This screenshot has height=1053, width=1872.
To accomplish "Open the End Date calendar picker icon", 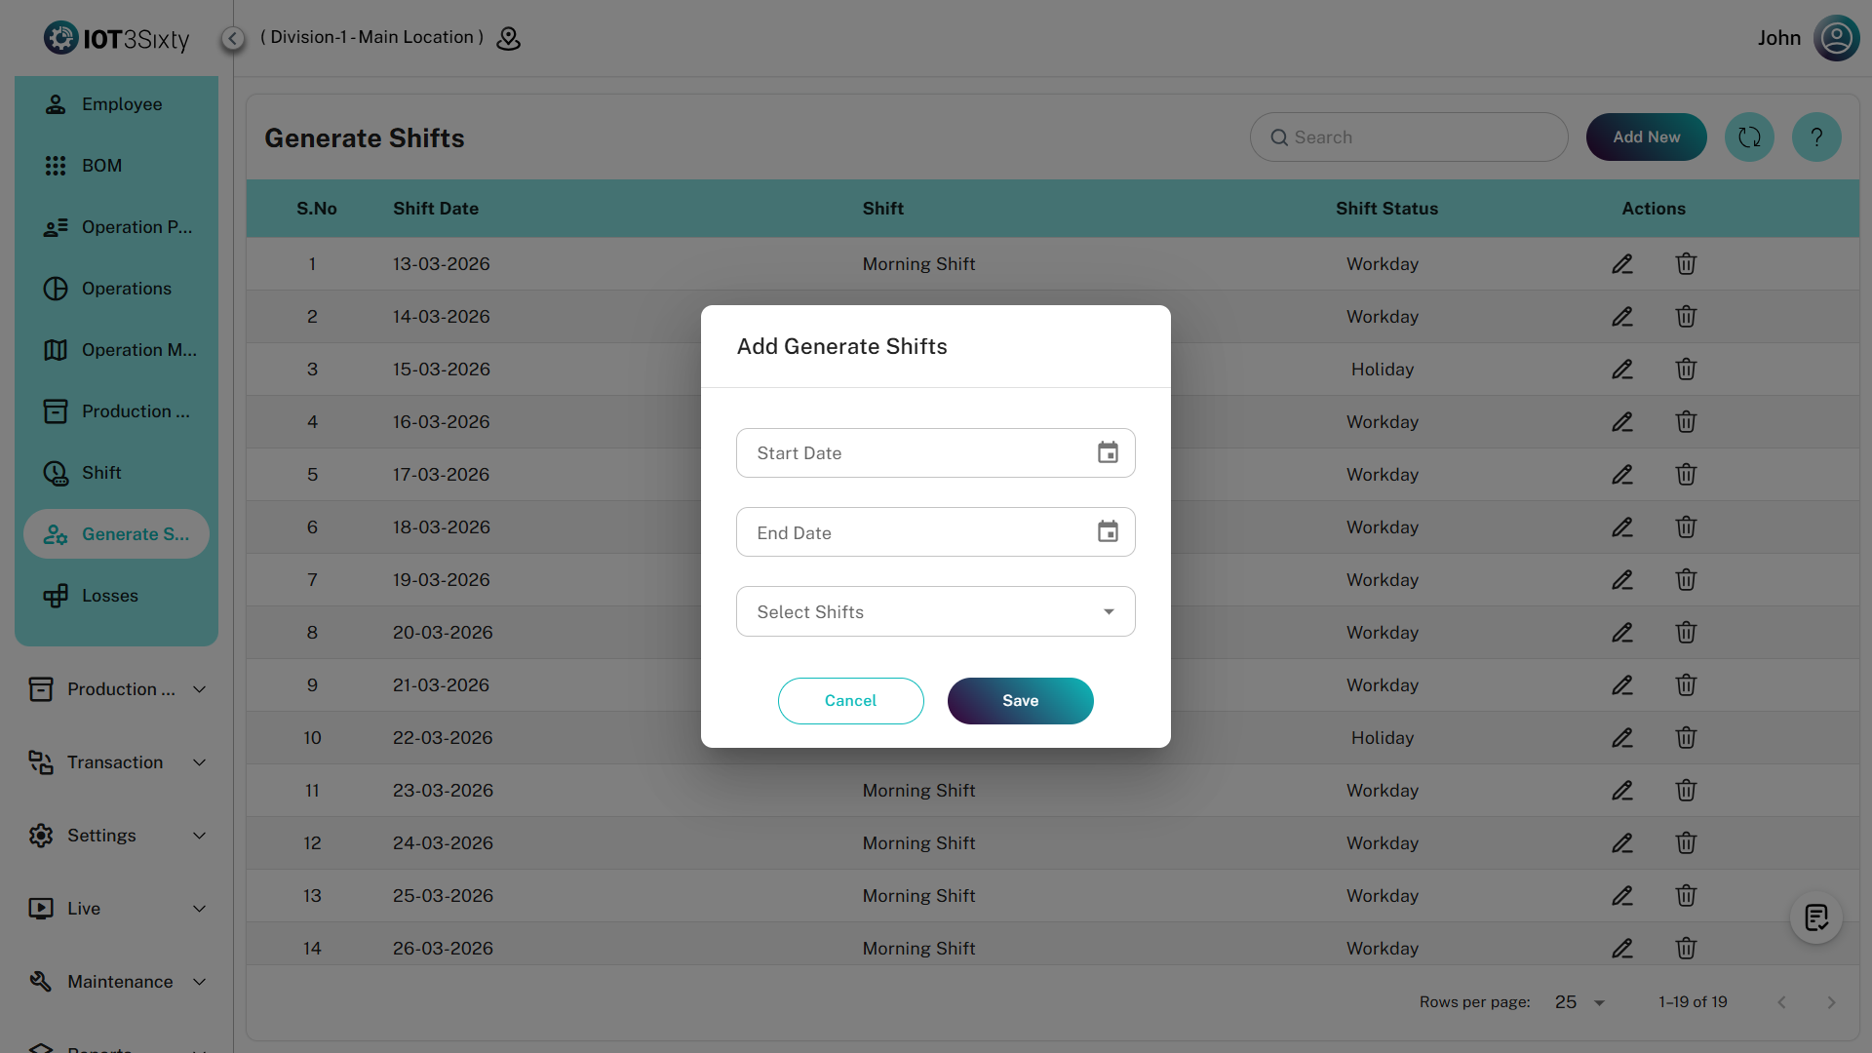I will click(1108, 531).
